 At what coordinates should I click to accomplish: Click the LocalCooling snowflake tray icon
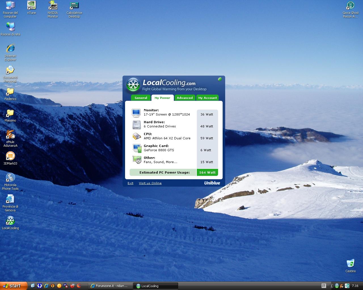337,286
